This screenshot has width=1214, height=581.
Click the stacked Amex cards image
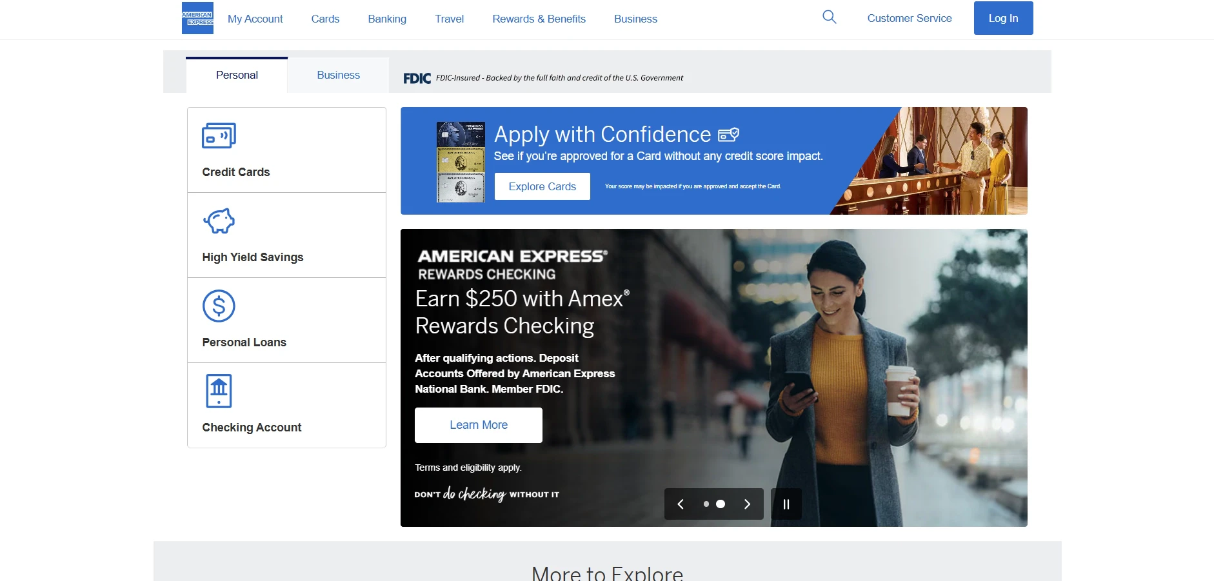tap(461, 162)
